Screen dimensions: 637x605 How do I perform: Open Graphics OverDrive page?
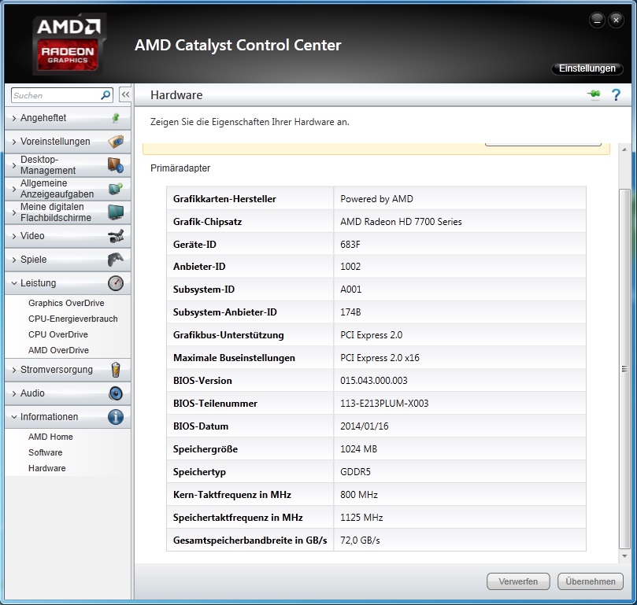tap(66, 303)
